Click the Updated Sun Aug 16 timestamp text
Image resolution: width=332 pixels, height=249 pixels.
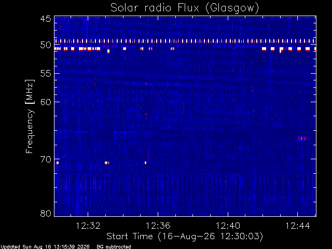tap(45, 247)
